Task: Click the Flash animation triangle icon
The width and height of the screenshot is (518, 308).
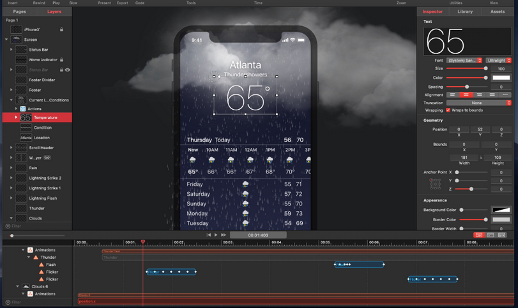Action: [42, 265]
